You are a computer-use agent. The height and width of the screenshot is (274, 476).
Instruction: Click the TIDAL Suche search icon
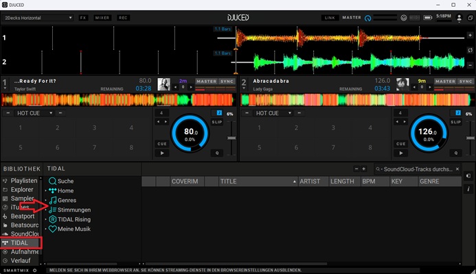pyautogui.click(x=52, y=181)
